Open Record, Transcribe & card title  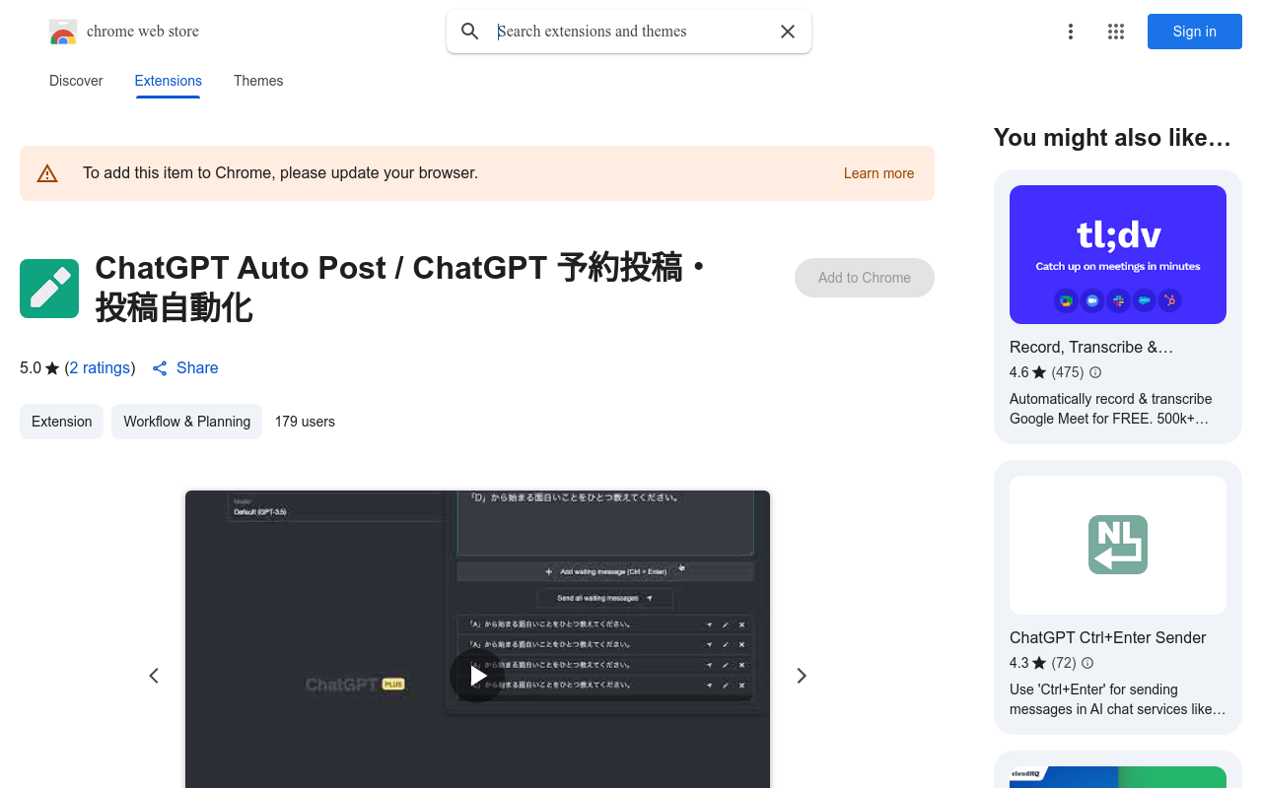tap(1091, 347)
